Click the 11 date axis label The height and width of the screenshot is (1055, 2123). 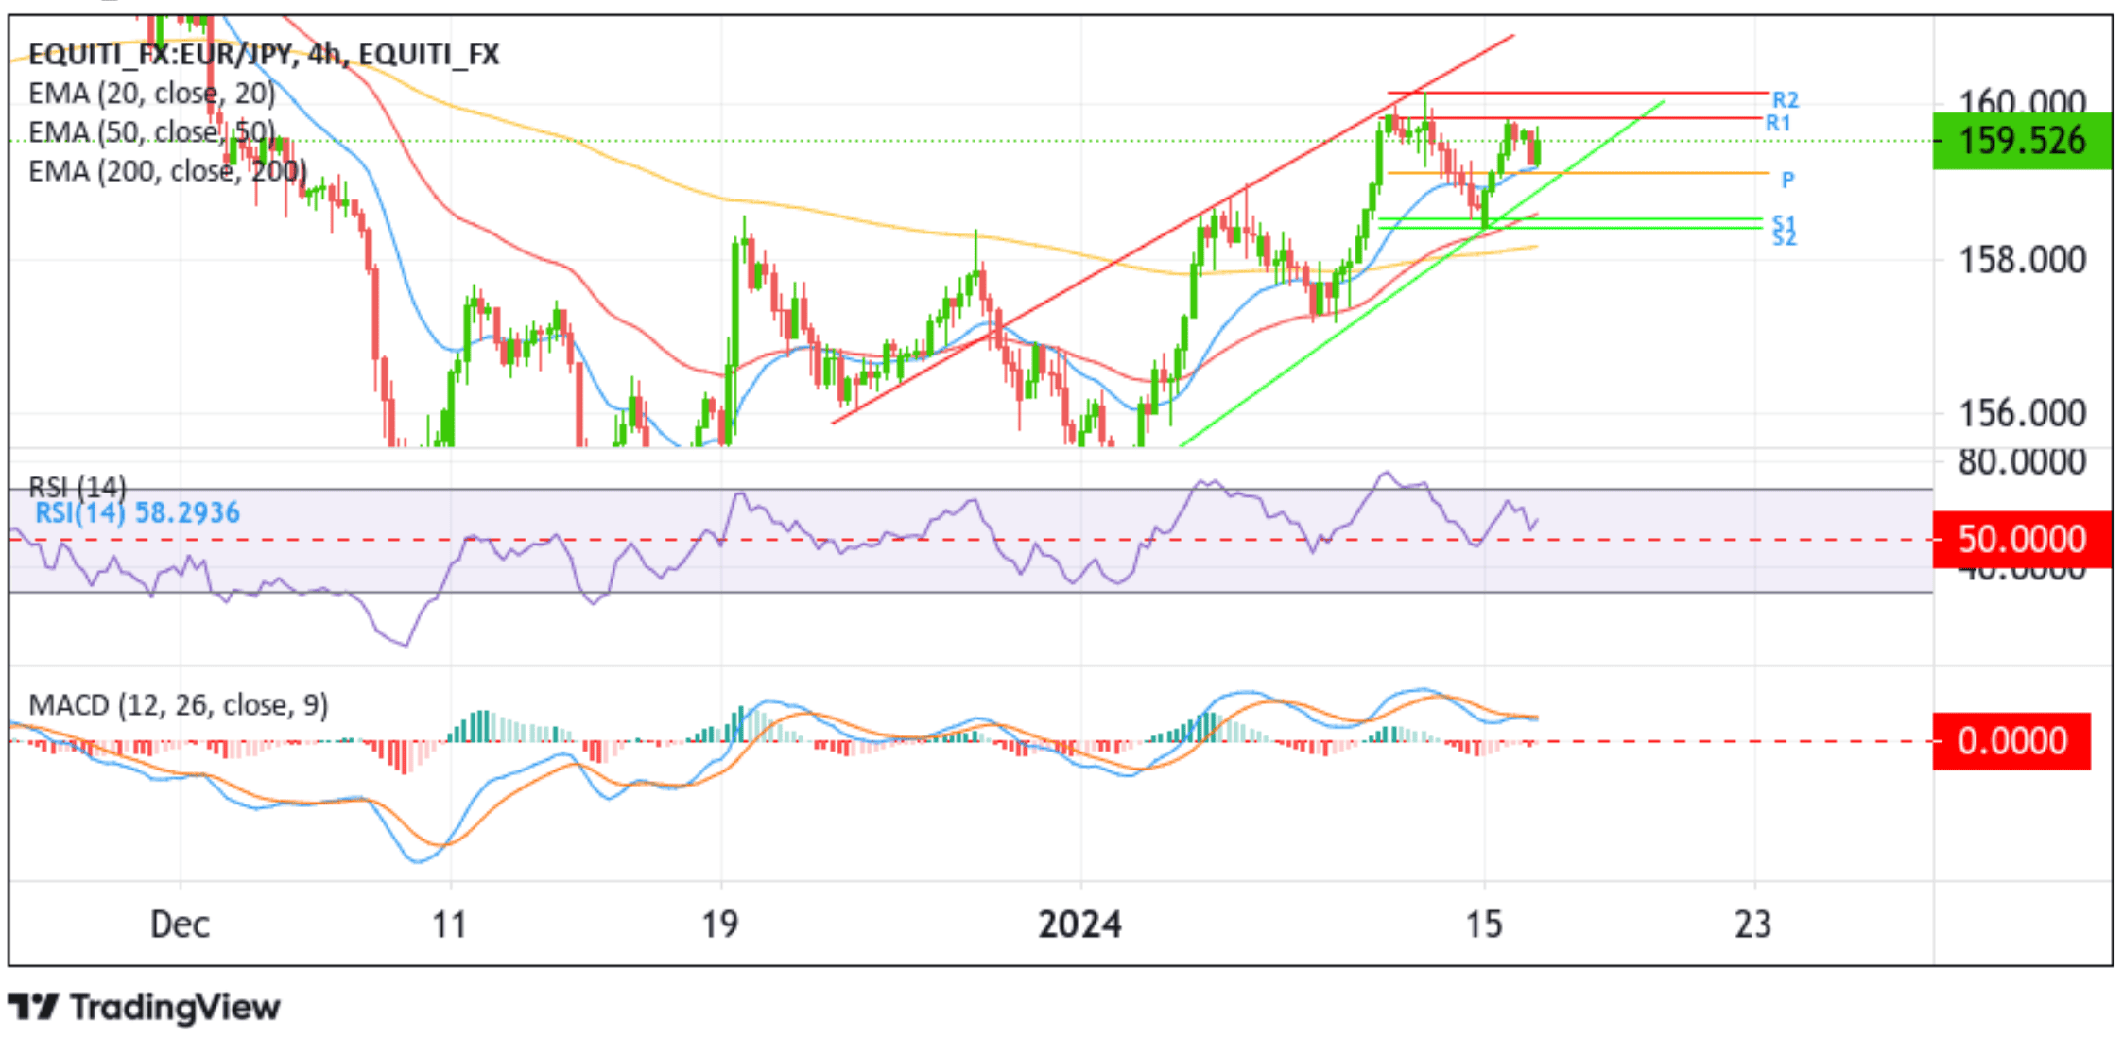coord(450,924)
